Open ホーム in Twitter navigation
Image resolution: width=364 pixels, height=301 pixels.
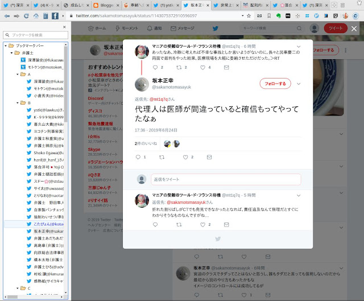pyautogui.click(x=97, y=28)
